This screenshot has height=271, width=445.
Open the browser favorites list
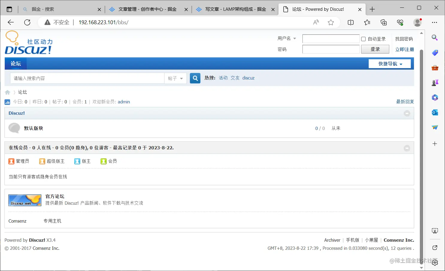click(367, 22)
